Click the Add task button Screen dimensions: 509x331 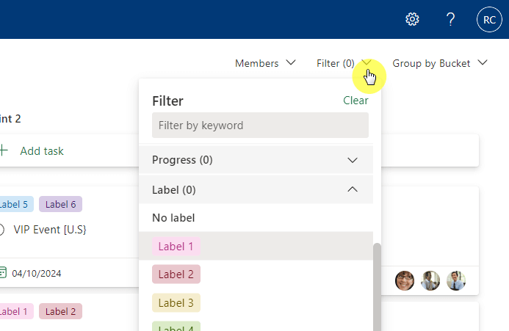[x=42, y=151]
